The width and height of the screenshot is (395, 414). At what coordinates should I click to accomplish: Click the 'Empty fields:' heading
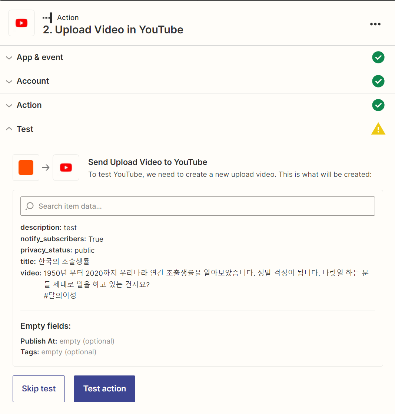click(46, 326)
